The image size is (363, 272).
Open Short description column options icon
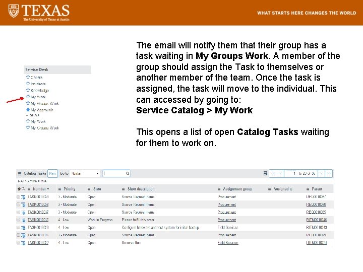coord(123,189)
